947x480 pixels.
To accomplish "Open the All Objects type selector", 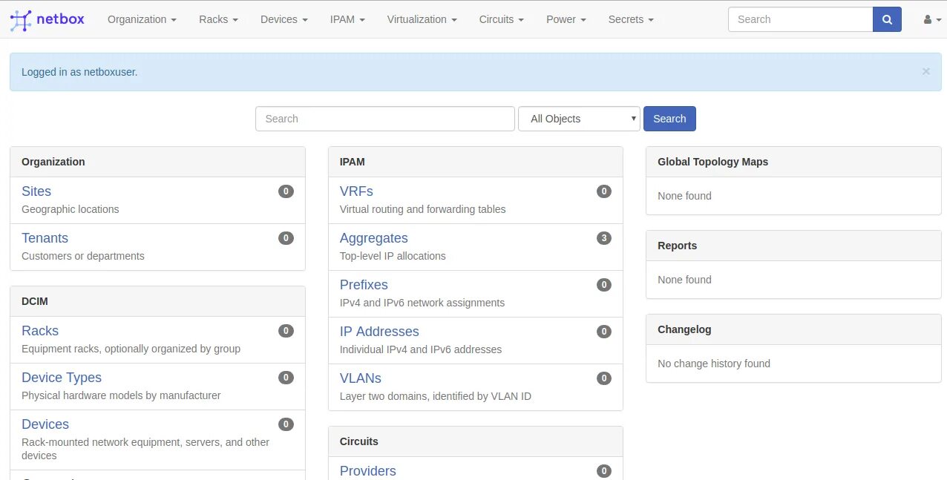I will 579,119.
